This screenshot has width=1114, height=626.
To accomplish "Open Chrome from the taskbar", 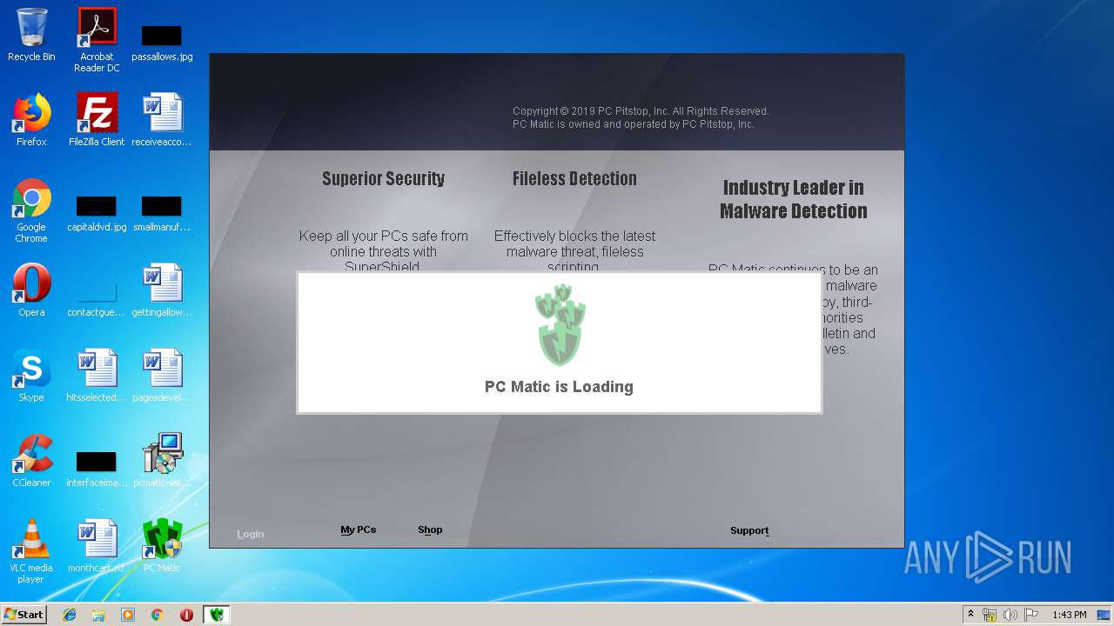I will pyautogui.click(x=158, y=615).
